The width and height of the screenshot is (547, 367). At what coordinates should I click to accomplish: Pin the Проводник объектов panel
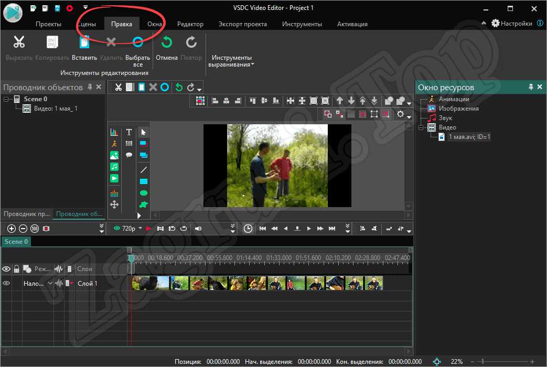[x=90, y=87]
